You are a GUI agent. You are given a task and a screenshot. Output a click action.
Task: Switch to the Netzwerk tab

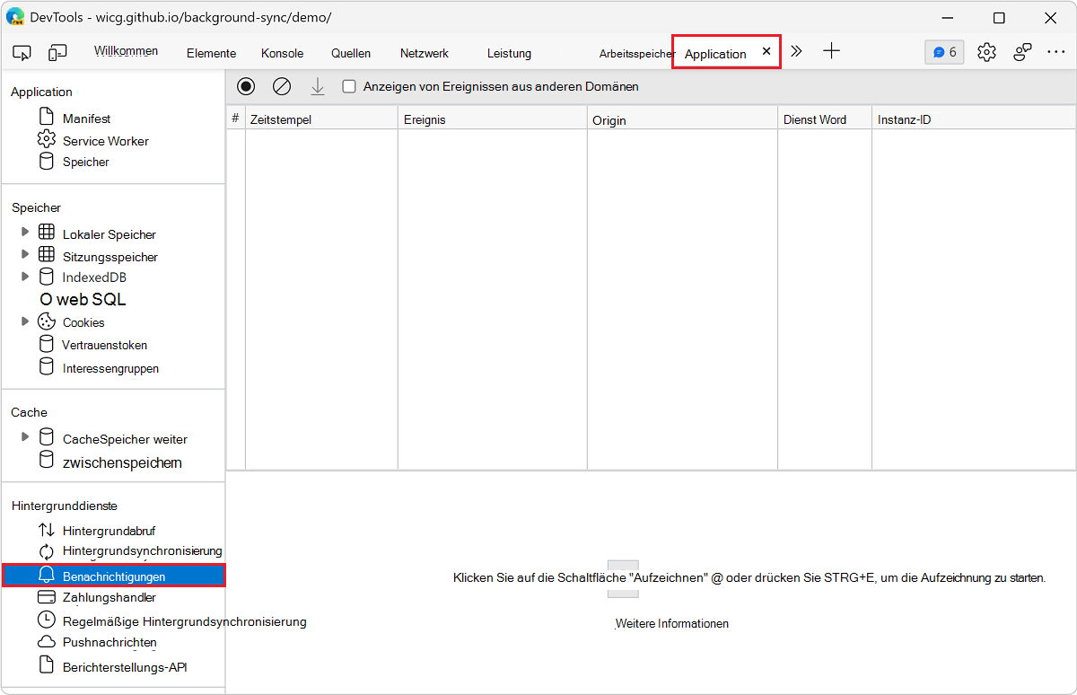pos(424,53)
